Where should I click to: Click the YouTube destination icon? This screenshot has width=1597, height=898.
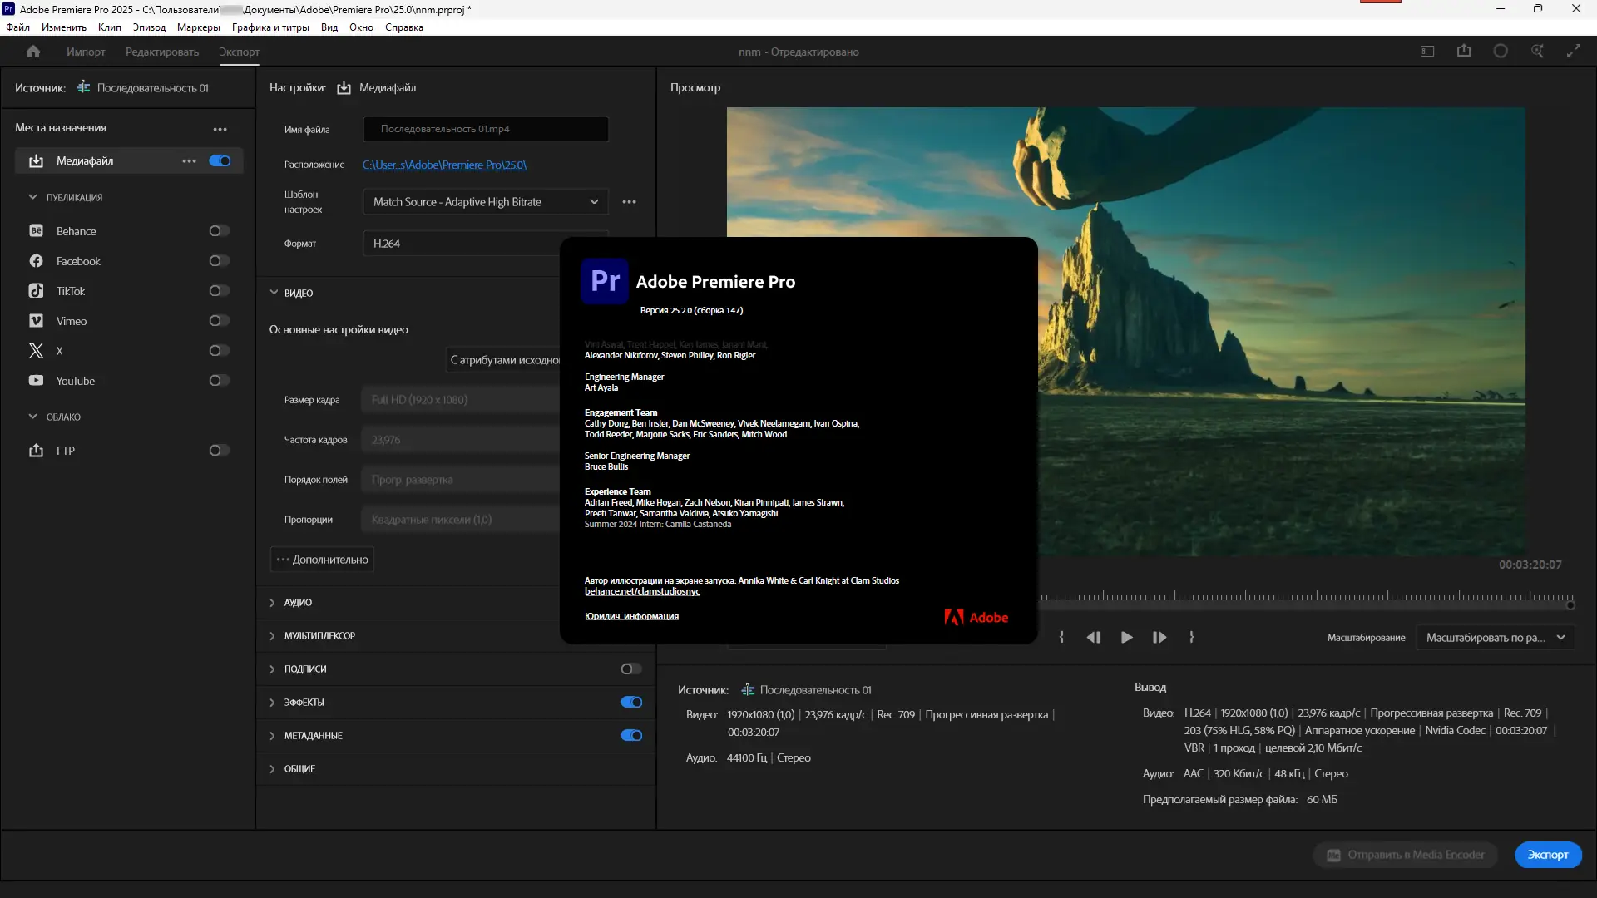click(x=36, y=381)
